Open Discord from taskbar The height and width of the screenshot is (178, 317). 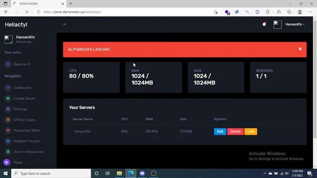(x=142, y=174)
